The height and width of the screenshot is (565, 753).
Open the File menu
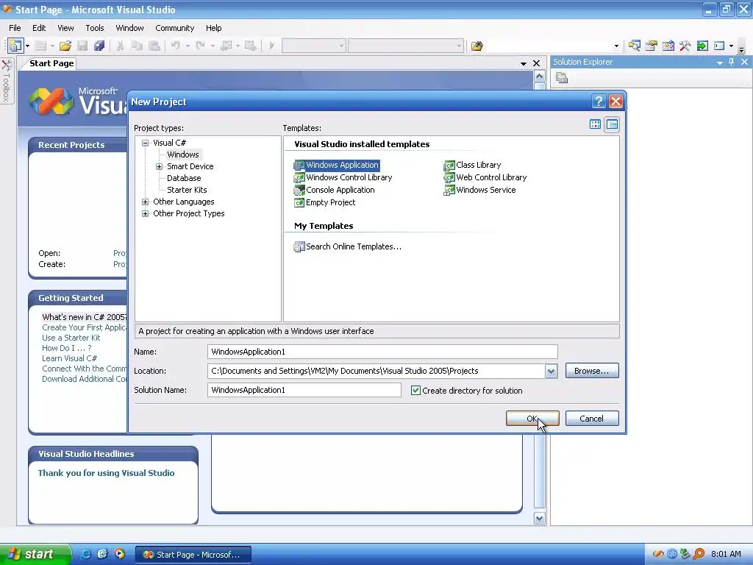coord(15,28)
